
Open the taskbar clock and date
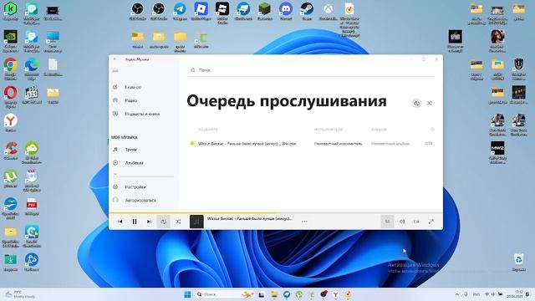click(x=515, y=294)
